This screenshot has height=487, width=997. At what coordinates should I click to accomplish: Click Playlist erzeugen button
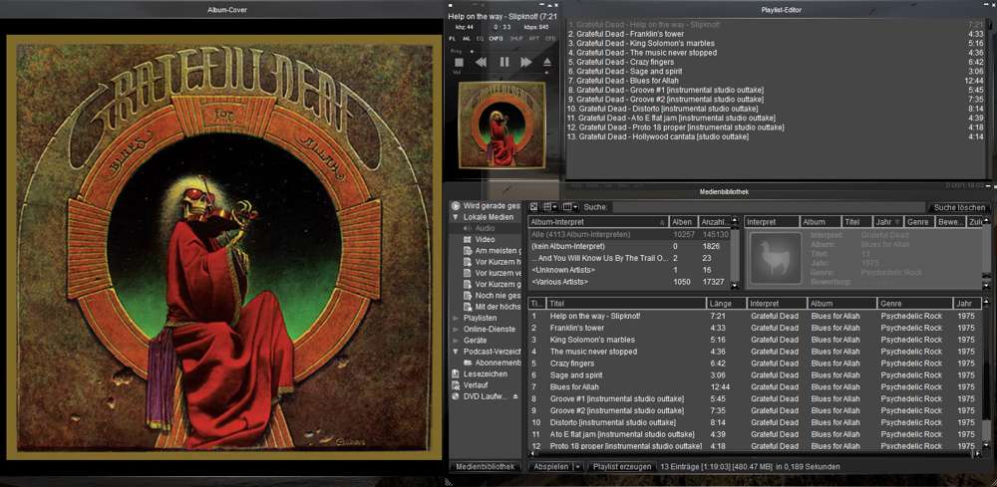click(622, 466)
